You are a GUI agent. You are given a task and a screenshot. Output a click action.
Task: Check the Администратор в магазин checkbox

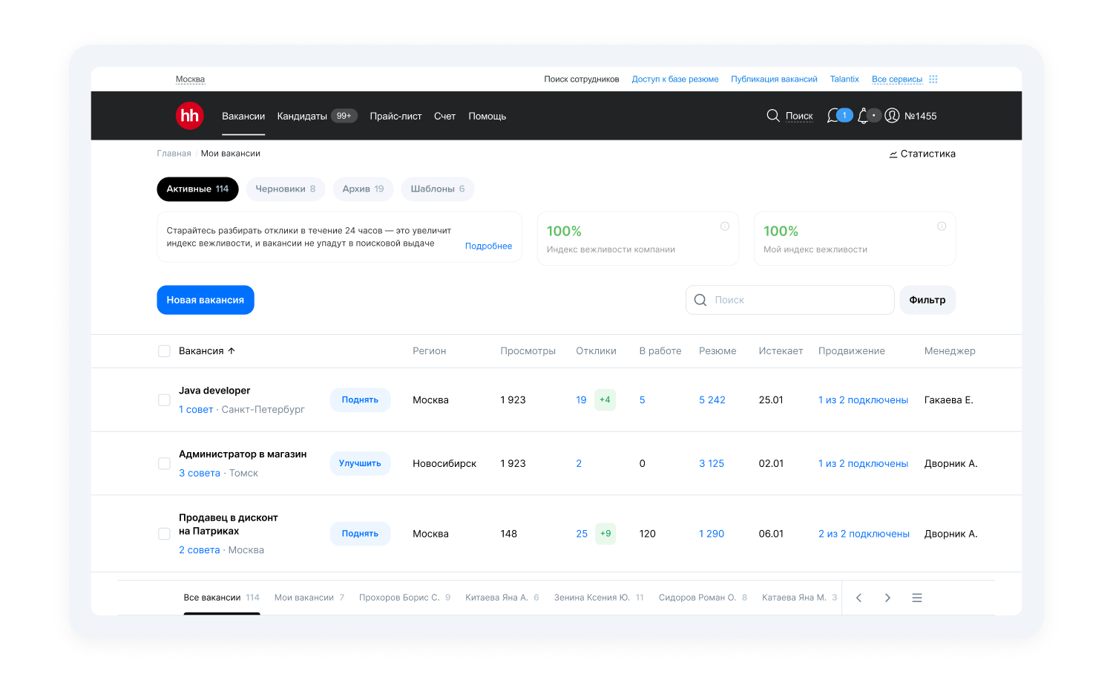[x=164, y=464]
